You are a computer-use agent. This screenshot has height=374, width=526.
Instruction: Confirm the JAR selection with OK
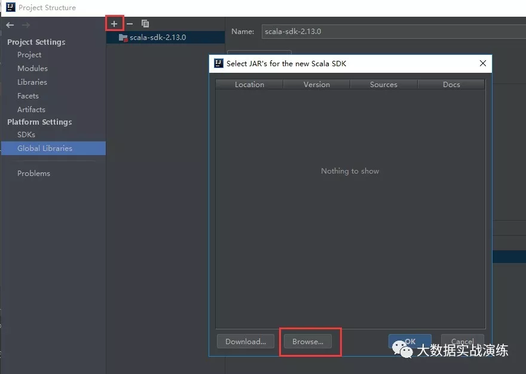point(410,341)
